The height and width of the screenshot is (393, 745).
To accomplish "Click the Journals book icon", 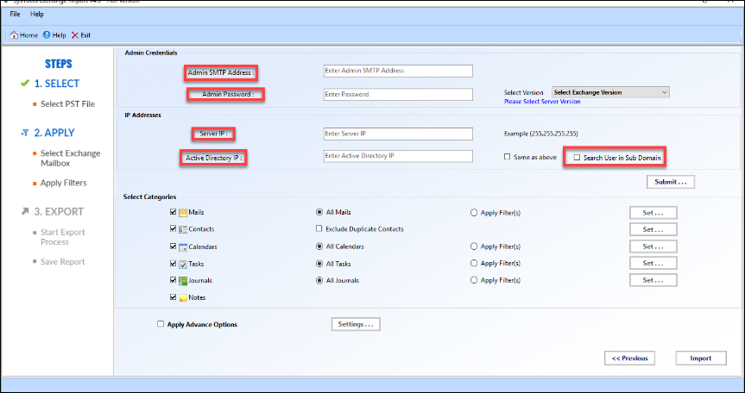I will (x=183, y=281).
